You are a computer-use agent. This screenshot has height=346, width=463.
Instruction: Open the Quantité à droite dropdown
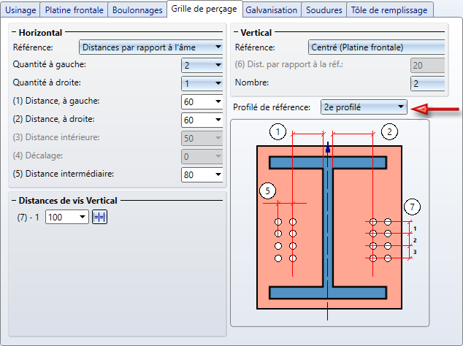click(217, 83)
